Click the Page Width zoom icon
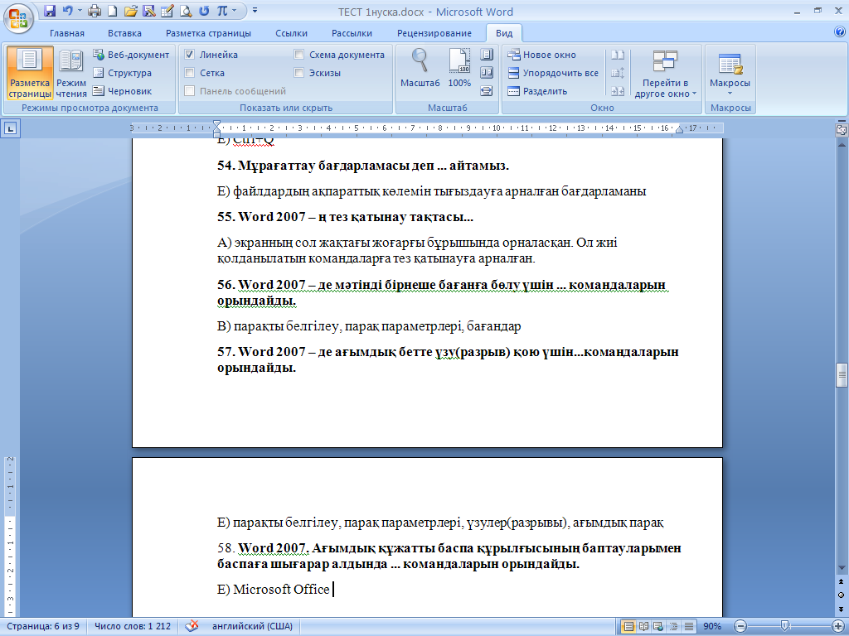 tap(487, 91)
